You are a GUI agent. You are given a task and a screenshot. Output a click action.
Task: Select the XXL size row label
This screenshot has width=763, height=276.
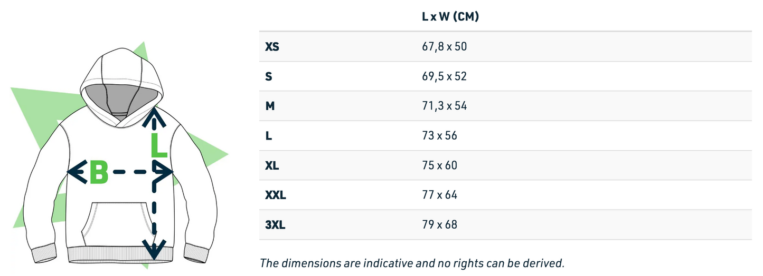pos(275,195)
